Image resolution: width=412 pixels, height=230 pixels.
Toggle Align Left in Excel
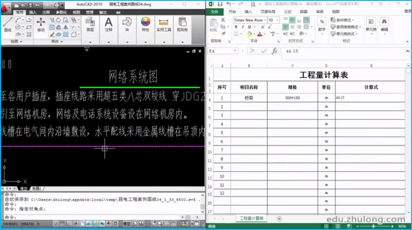[285, 27]
